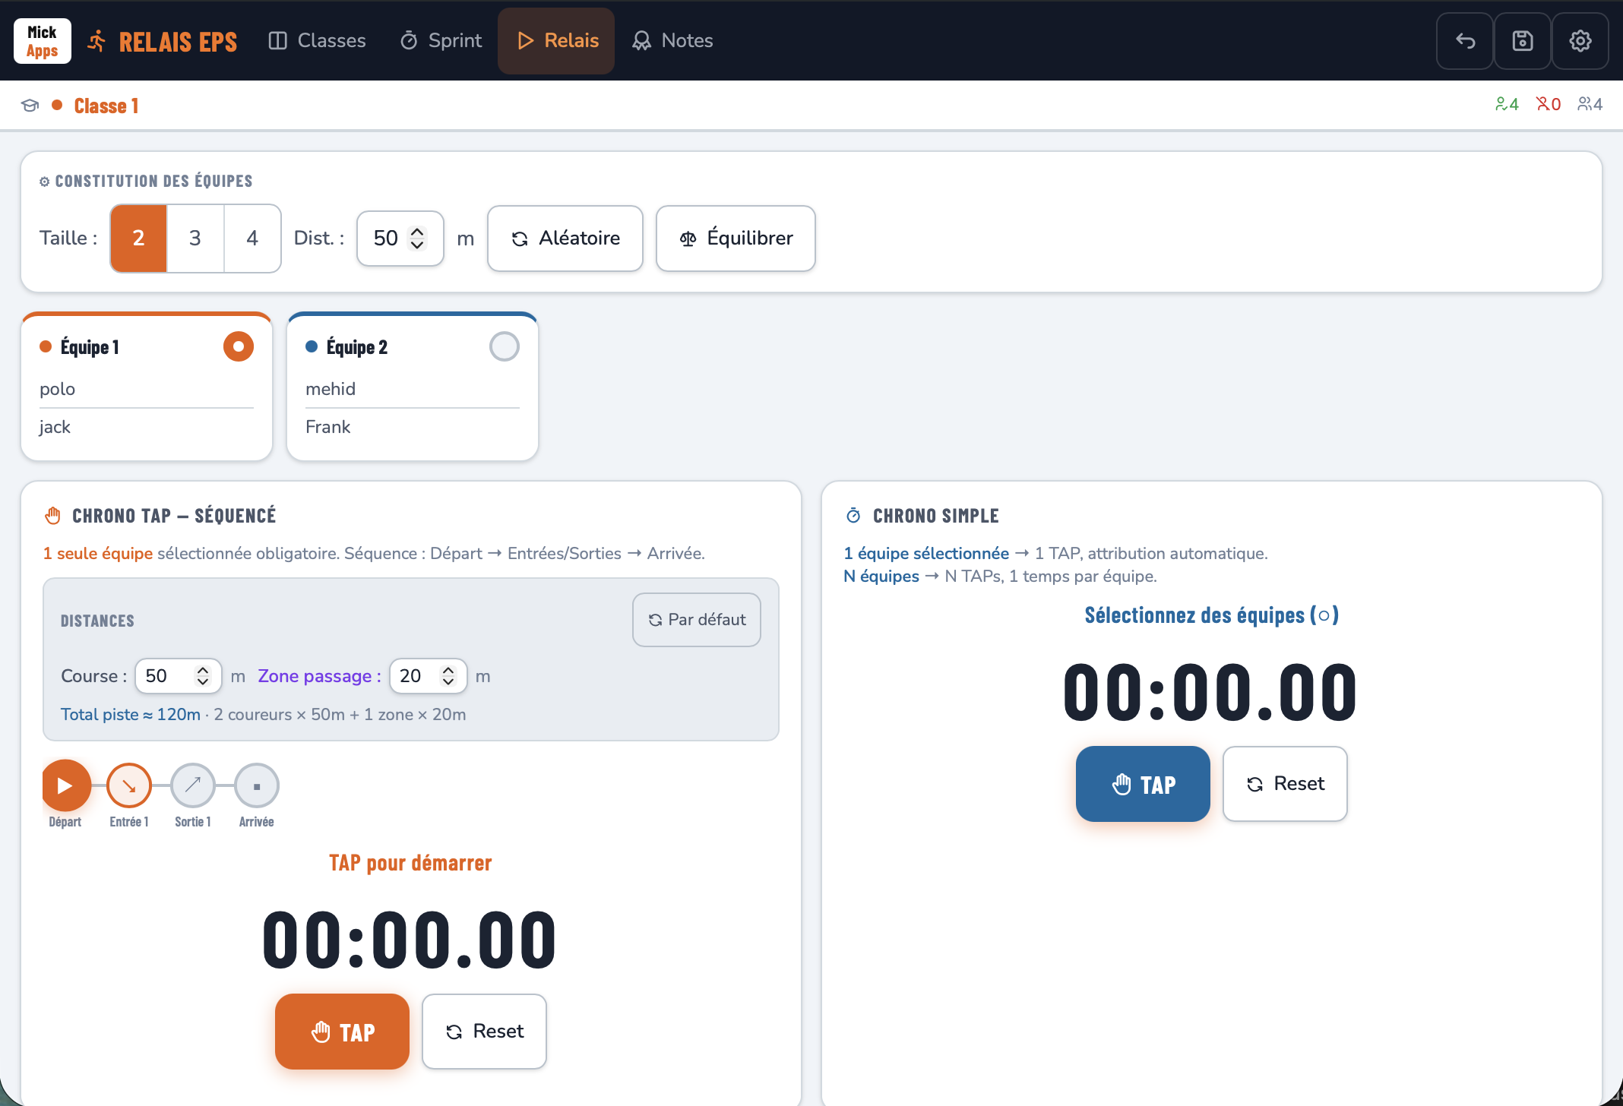Click the graduation cap class icon

[x=30, y=106]
